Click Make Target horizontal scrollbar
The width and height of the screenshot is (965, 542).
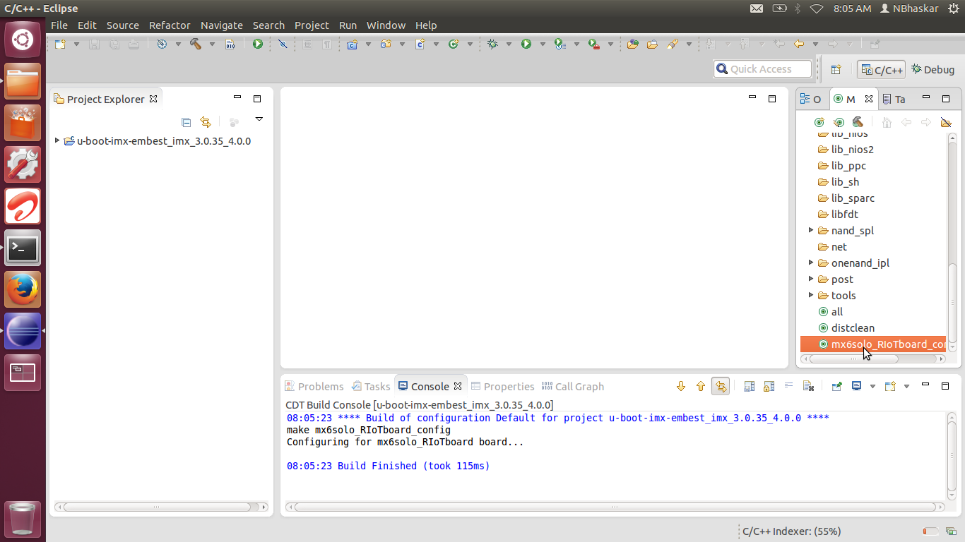point(853,359)
